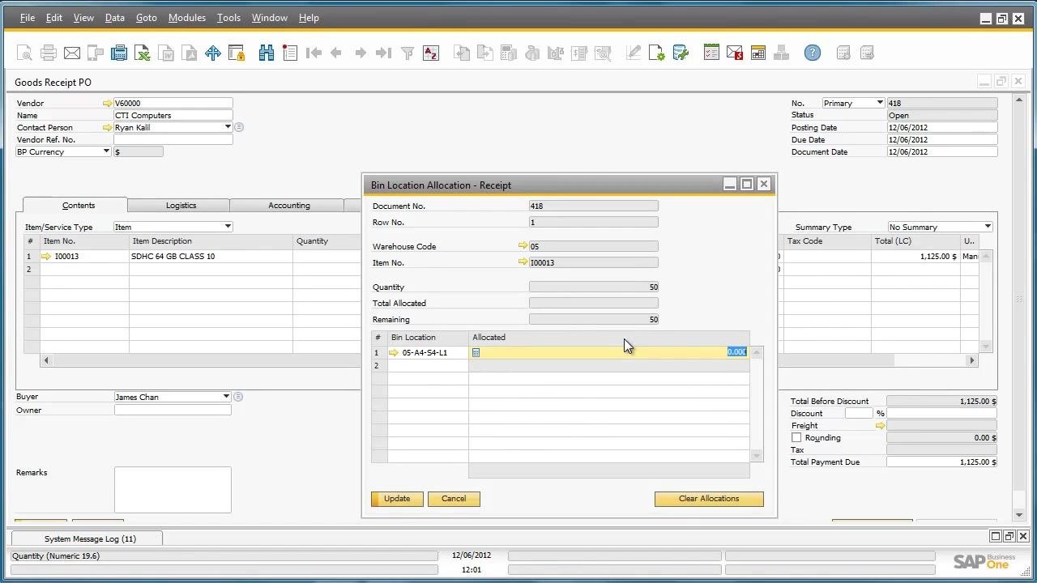Click the Allocated quantity cell row 1

609,352
